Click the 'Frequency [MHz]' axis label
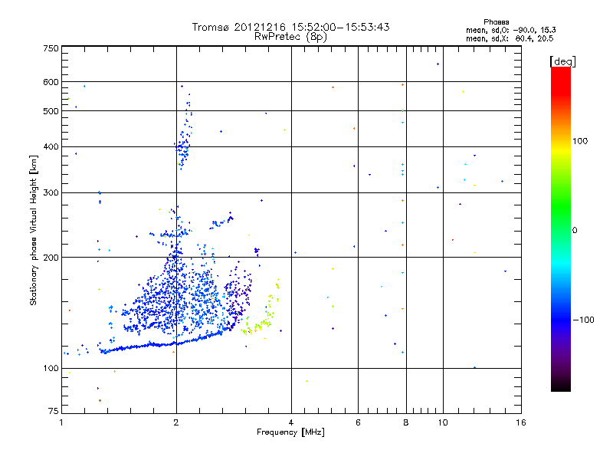 290,432
